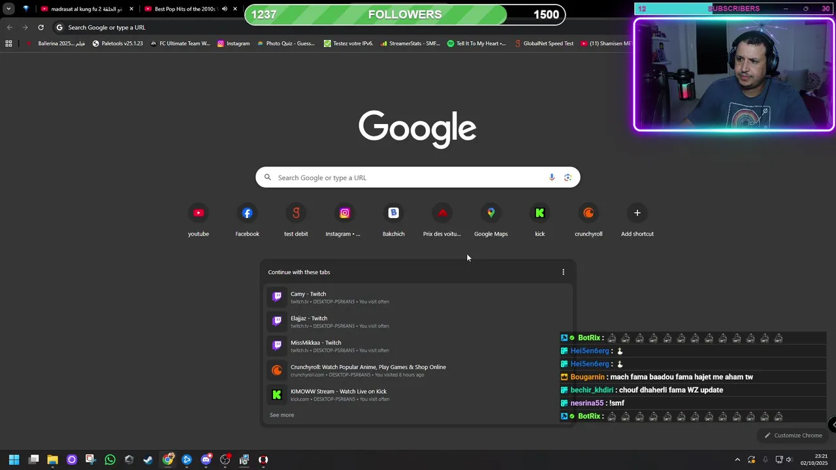This screenshot has height=470, width=836.
Task: Open the MissMikkaa - Twitch tab suggestion
Action: 418,346
